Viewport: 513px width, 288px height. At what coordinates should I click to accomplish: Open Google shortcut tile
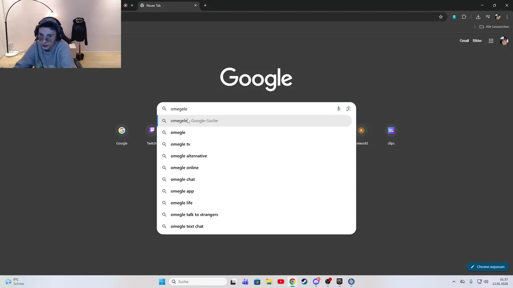click(x=122, y=135)
